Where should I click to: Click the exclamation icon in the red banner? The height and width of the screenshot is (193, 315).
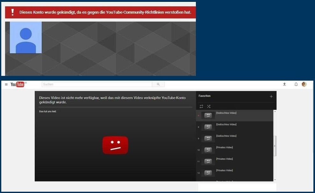12,12
